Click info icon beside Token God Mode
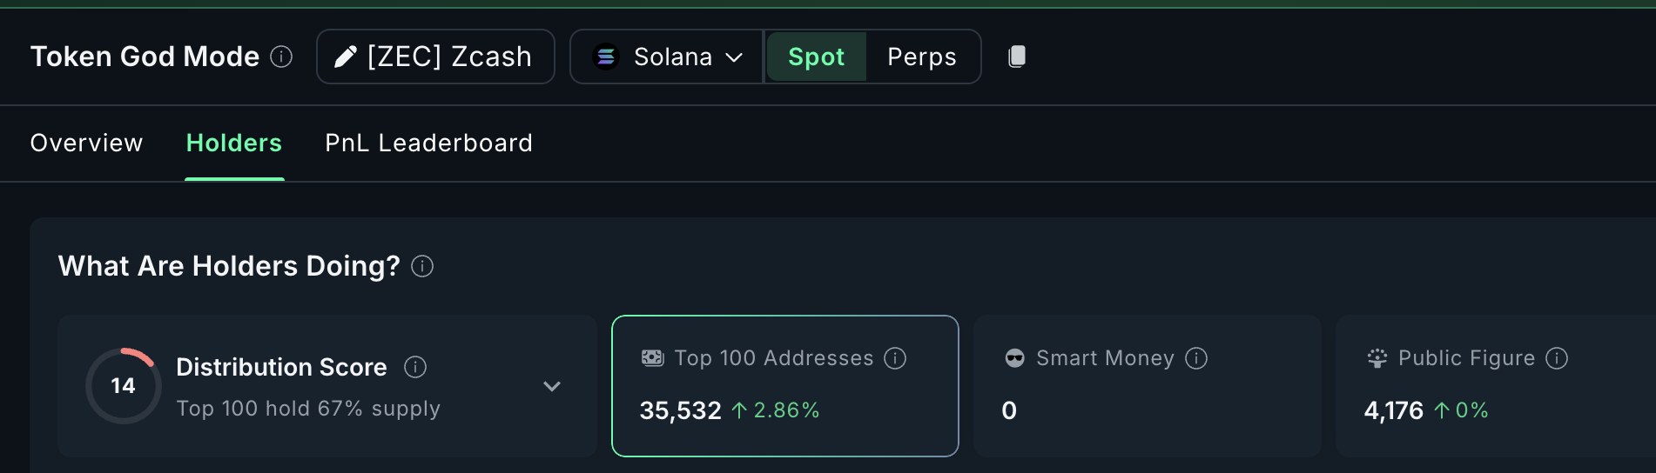Image resolution: width=1656 pixels, height=473 pixels. coord(281,57)
